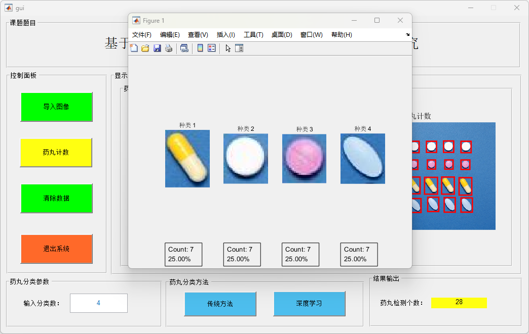Click the orange 退出系统 button
Viewport: 529px width, 334px height.
(56, 249)
